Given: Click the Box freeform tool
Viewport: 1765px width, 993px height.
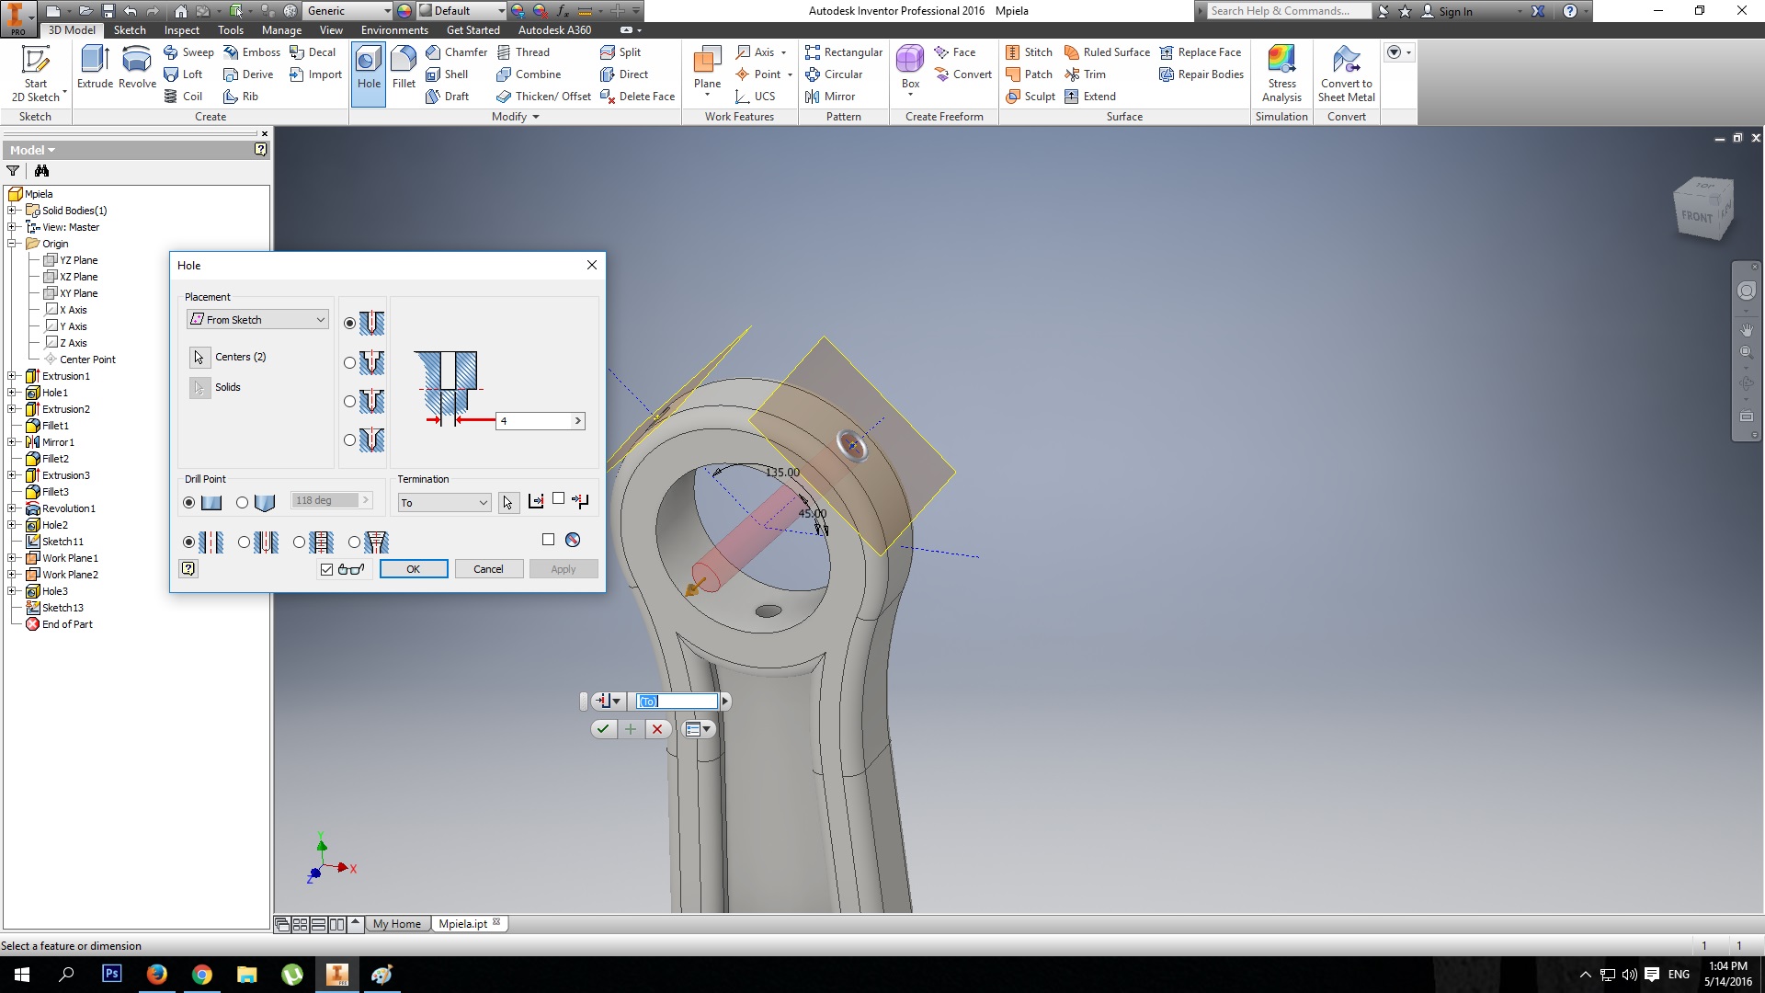Looking at the screenshot, I should tap(910, 61).
